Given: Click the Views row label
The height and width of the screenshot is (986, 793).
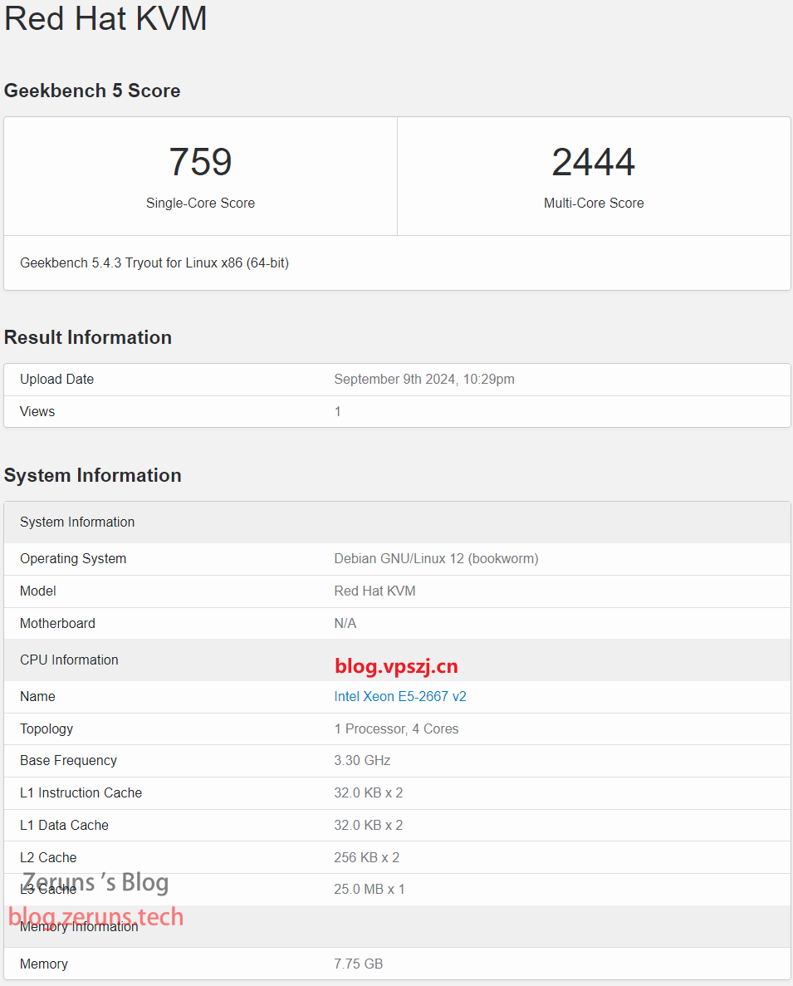Looking at the screenshot, I should click(37, 411).
